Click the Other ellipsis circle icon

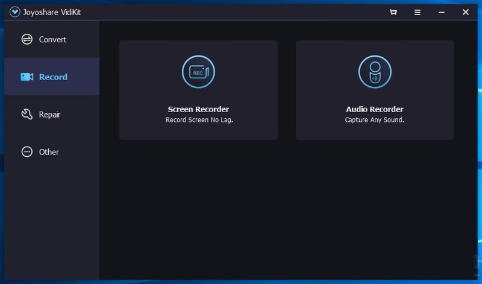pos(27,152)
